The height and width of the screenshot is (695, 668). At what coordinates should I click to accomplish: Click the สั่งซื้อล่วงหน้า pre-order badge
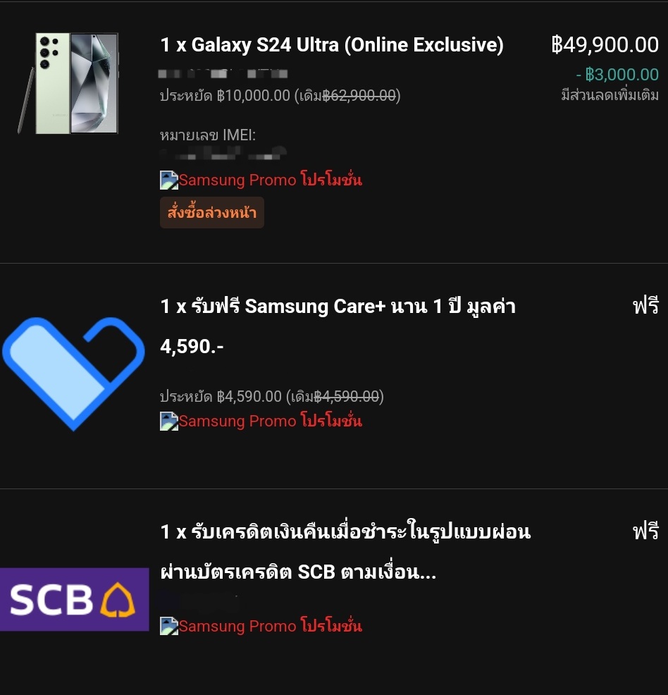pyautogui.click(x=212, y=213)
